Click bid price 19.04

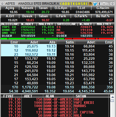point(51,83)
